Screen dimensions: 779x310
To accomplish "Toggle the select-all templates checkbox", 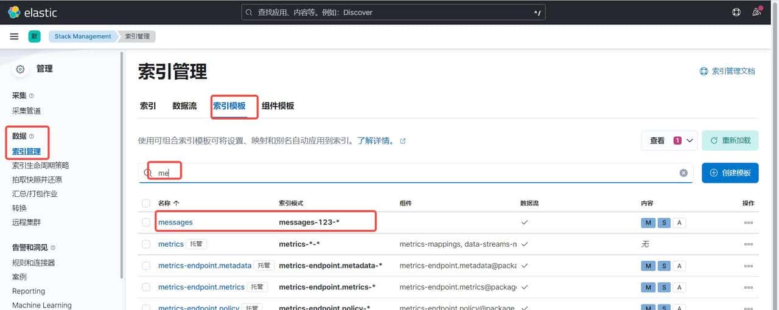I will coord(145,203).
